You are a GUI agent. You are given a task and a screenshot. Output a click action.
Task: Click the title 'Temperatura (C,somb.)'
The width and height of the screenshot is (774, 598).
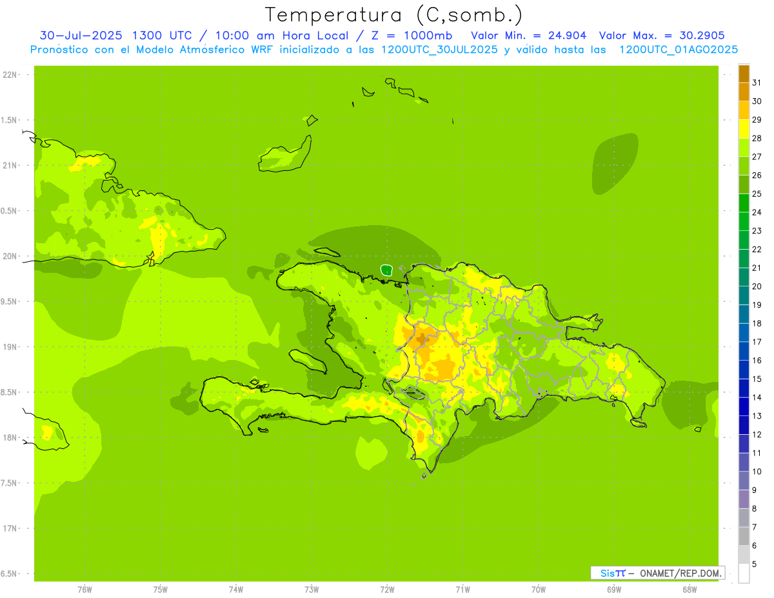click(393, 15)
